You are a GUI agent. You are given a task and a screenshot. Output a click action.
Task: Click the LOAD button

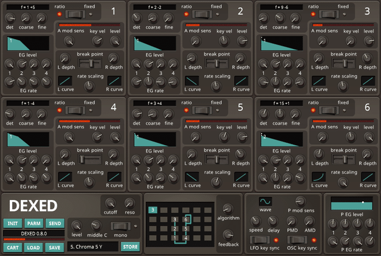[x=33, y=247]
